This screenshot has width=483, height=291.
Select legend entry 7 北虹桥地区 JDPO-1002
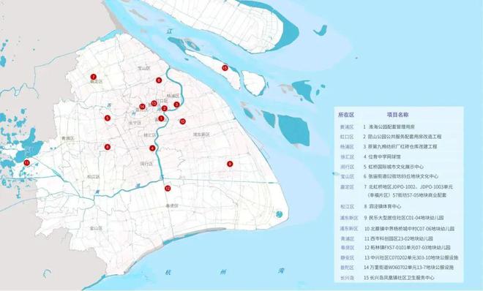click(x=408, y=191)
